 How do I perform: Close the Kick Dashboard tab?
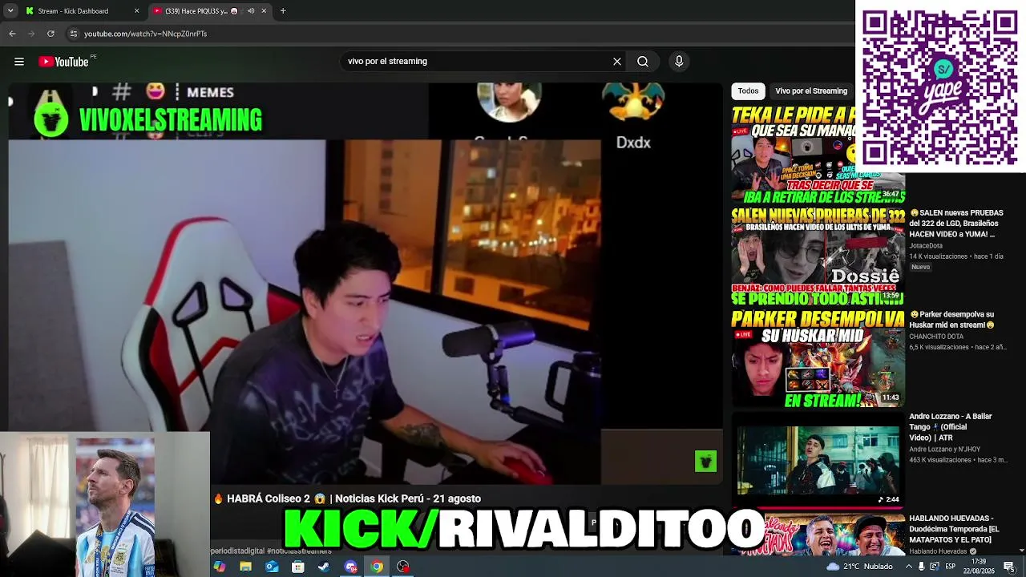coord(136,11)
